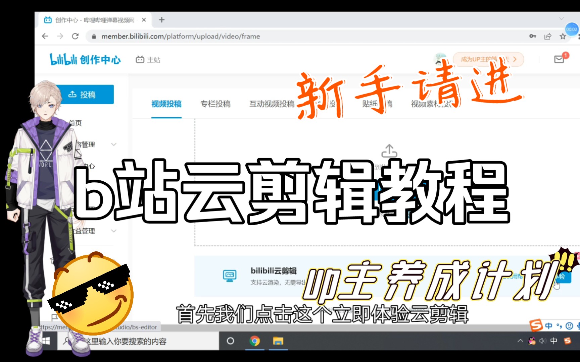The image size is (580, 362).
Task: Go to 主站 main site link
Action: click(x=148, y=60)
